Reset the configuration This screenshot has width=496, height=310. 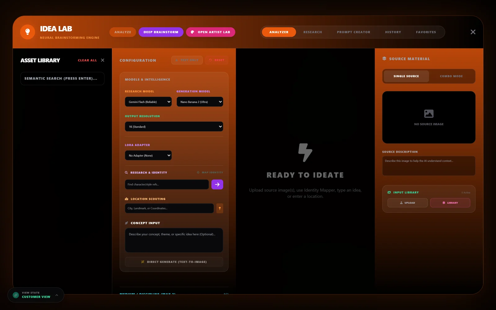point(217,60)
